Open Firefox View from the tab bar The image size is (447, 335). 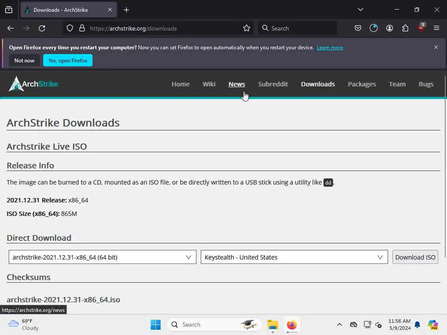tap(9, 10)
